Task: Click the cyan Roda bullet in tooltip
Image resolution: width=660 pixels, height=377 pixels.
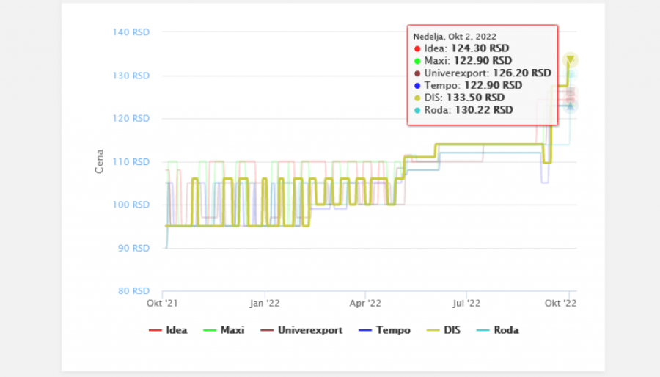Action: pos(417,110)
